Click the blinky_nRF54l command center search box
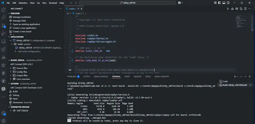Viewport: 255px width, 124px height. [127, 3]
